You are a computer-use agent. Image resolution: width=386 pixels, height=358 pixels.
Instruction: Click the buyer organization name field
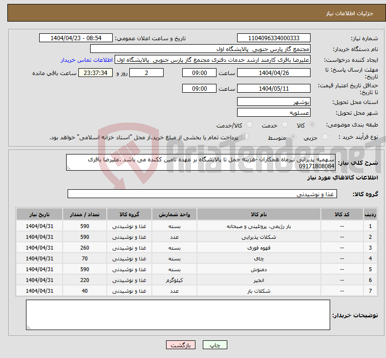(200, 49)
